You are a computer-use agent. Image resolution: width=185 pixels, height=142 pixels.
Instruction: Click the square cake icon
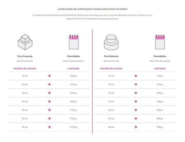[25, 42]
